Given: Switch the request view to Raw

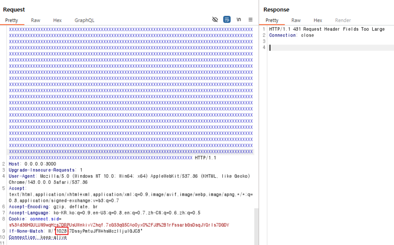Looking at the screenshot, I should click(35, 20).
